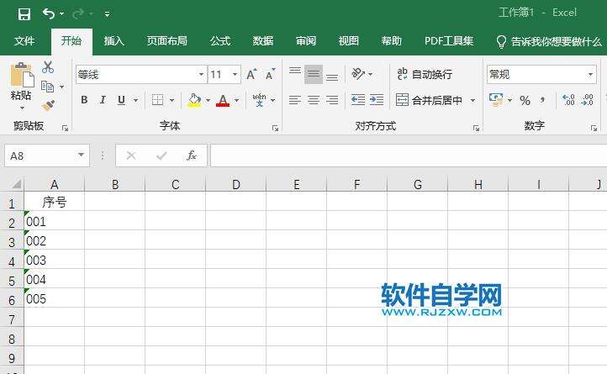
Task: Switch to the 公式 tab
Action: (220, 40)
